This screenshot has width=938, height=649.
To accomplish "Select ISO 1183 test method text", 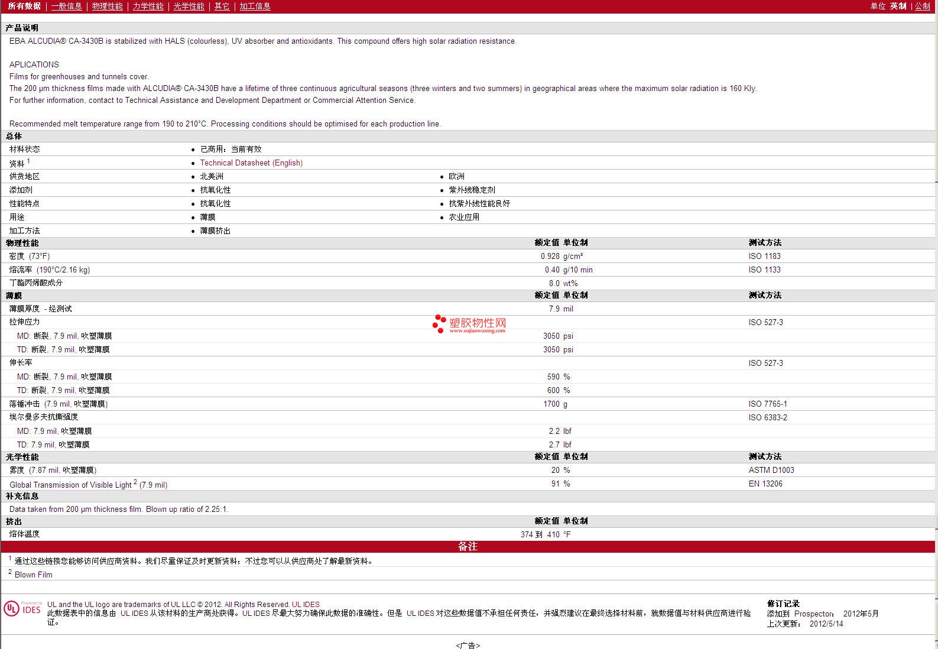I will click(764, 256).
